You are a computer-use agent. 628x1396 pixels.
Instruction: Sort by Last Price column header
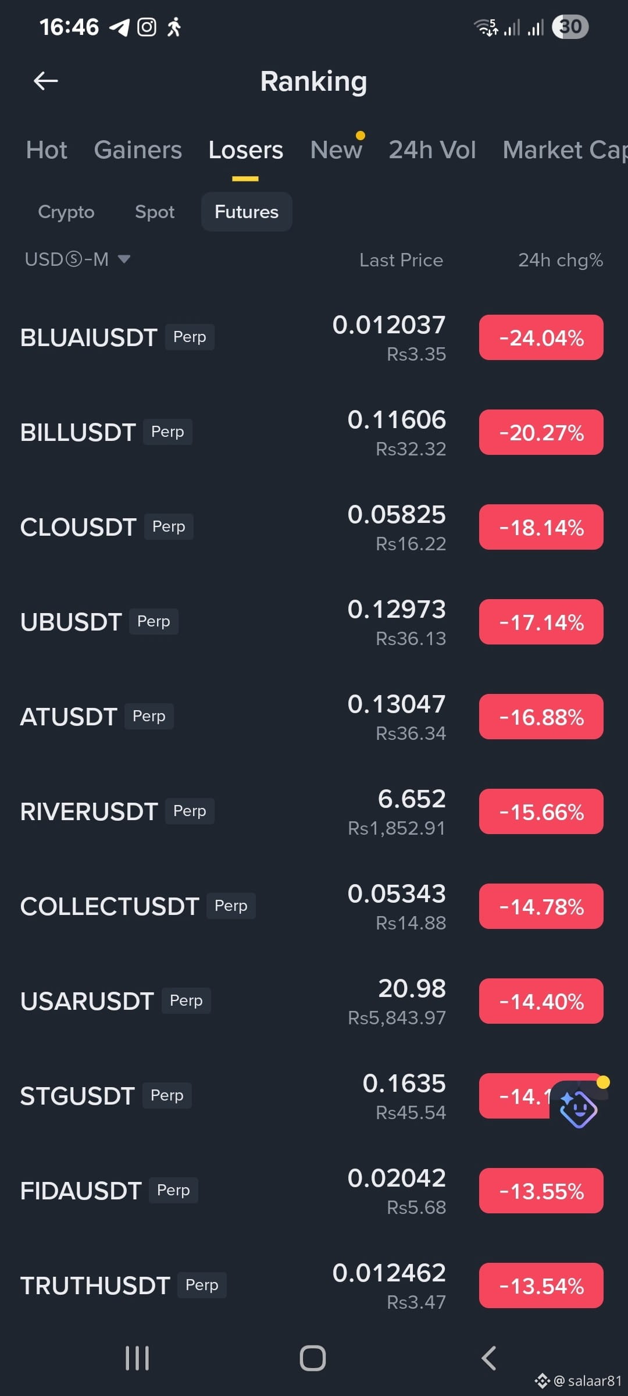pyautogui.click(x=401, y=260)
